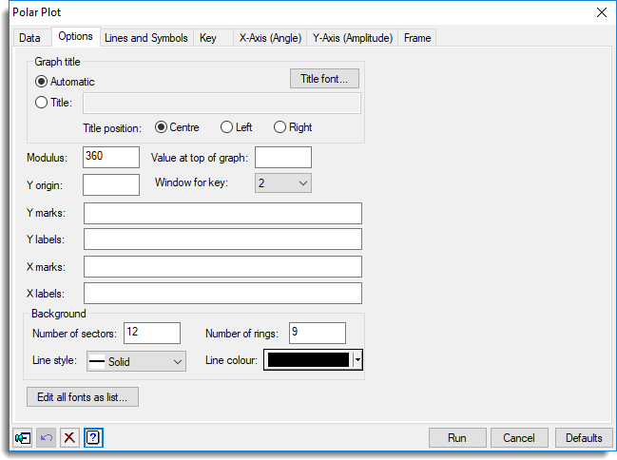Open the Line colour dropdown arrow

pyautogui.click(x=357, y=360)
